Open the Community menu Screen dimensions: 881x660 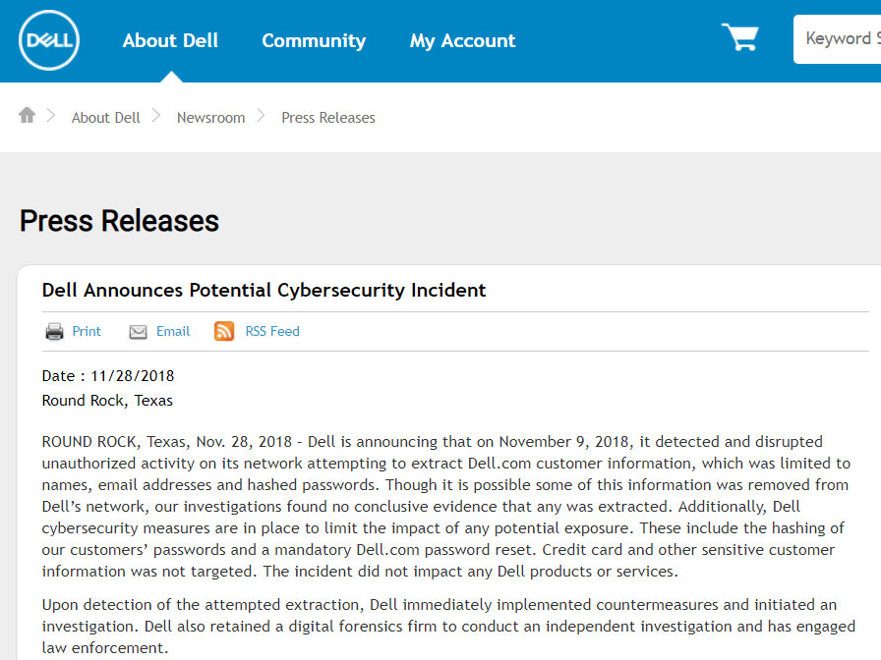click(314, 40)
